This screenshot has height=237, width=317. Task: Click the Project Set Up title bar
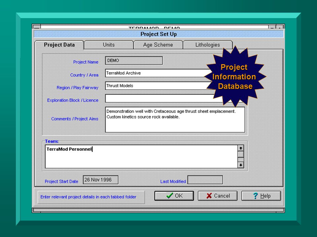(x=159, y=34)
